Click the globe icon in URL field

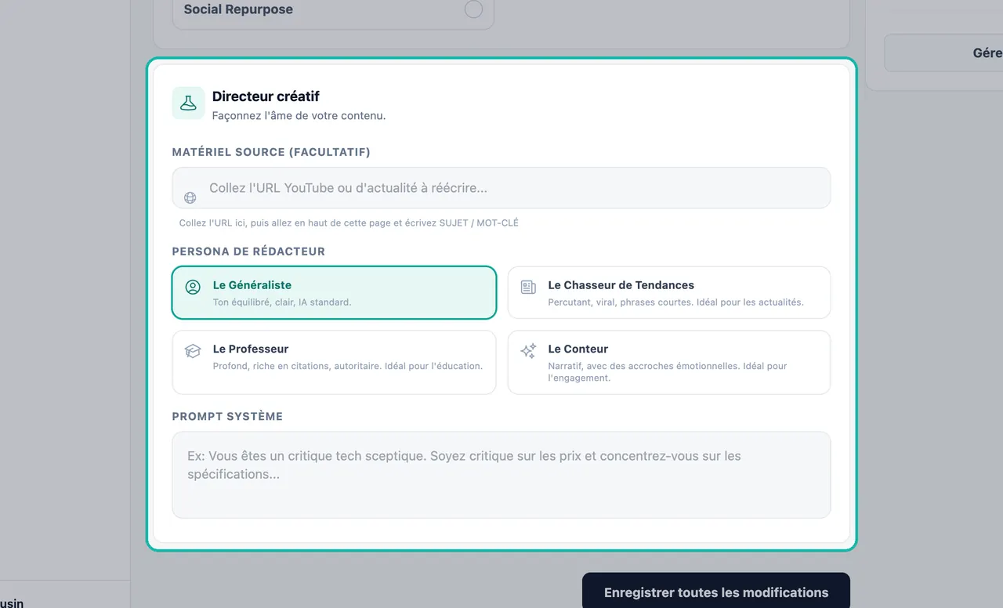(190, 198)
